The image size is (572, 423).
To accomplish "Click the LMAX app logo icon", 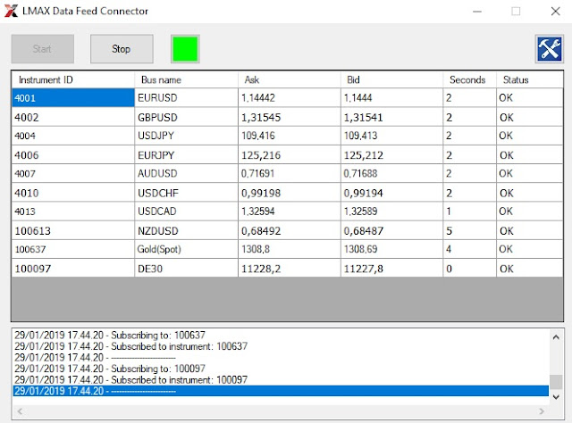I will tap(11, 11).
